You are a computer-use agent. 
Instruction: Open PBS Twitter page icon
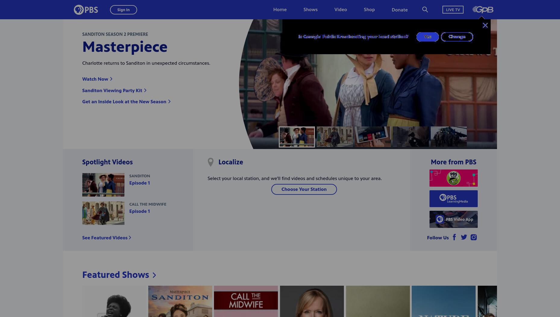click(x=464, y=237)
